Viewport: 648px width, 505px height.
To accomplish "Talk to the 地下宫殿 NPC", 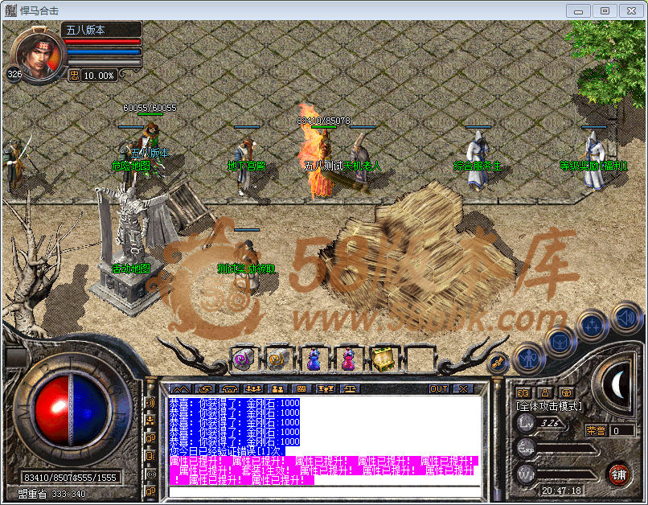I will click(x=246, y=166).
